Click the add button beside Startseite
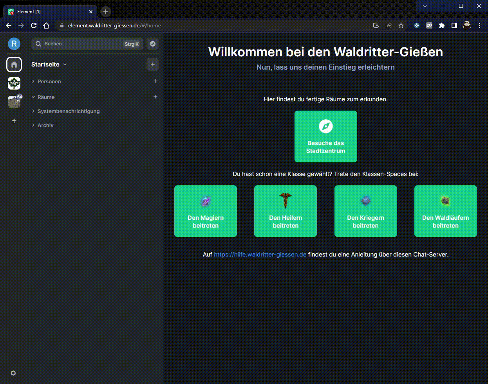This screenshot has width=488, height=384. click(x=153, y=65)
